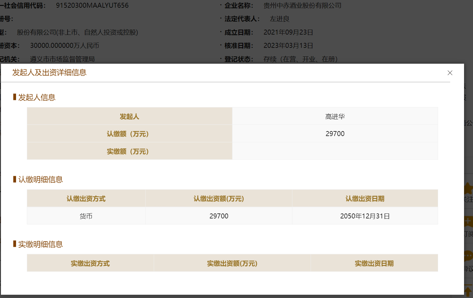Select 29700 in the 认缴额（万元） row
Viewport: 473px width, 298px height.
pyautogui.click(x=335, y=134)
